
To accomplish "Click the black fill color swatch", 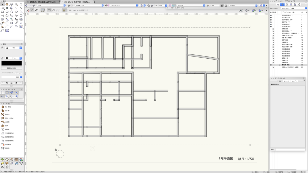I will (12, 63).
